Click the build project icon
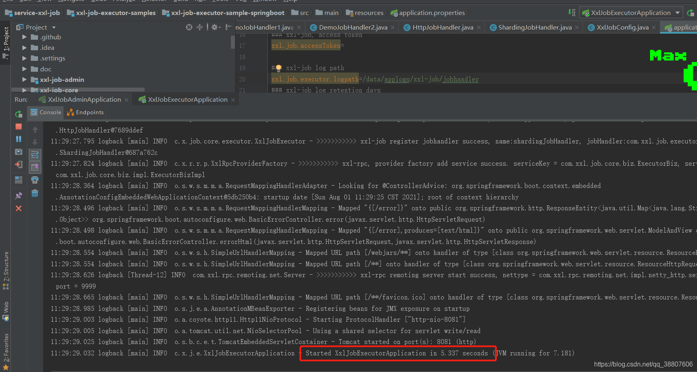 pos(572,13)
